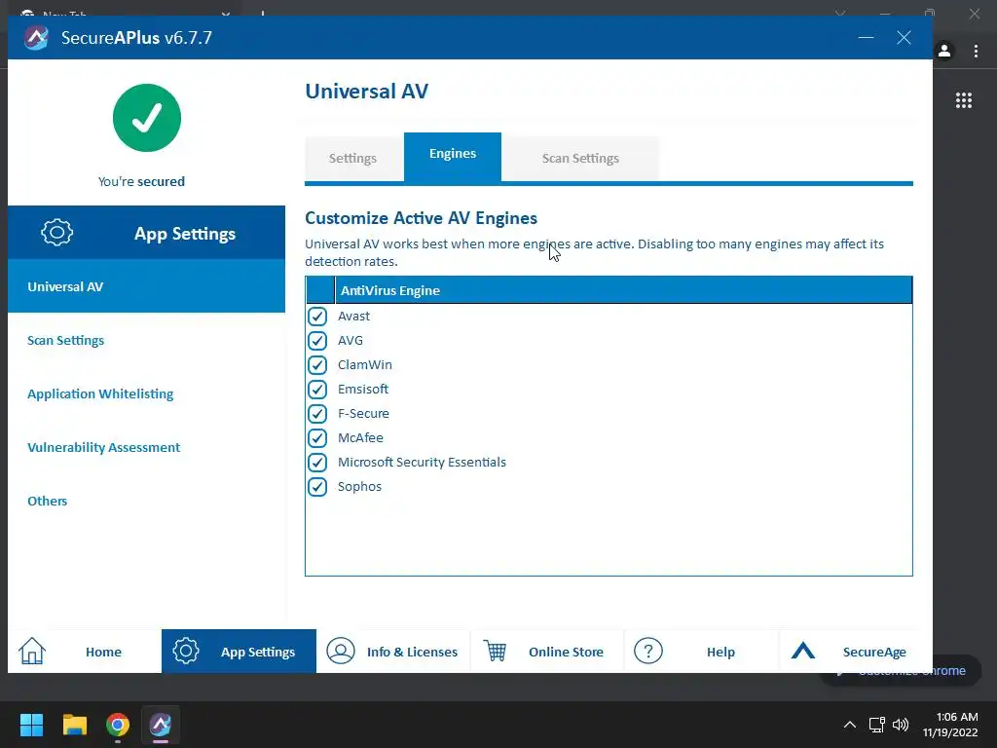997x748 pixels.
Task: Open Scan Settings in sidebar
Action: [65, 340]
